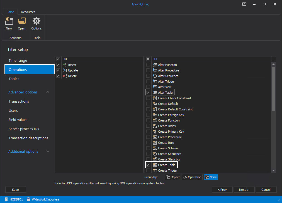Uncheck the DML select-all checkbox

[x=58, y=59]
